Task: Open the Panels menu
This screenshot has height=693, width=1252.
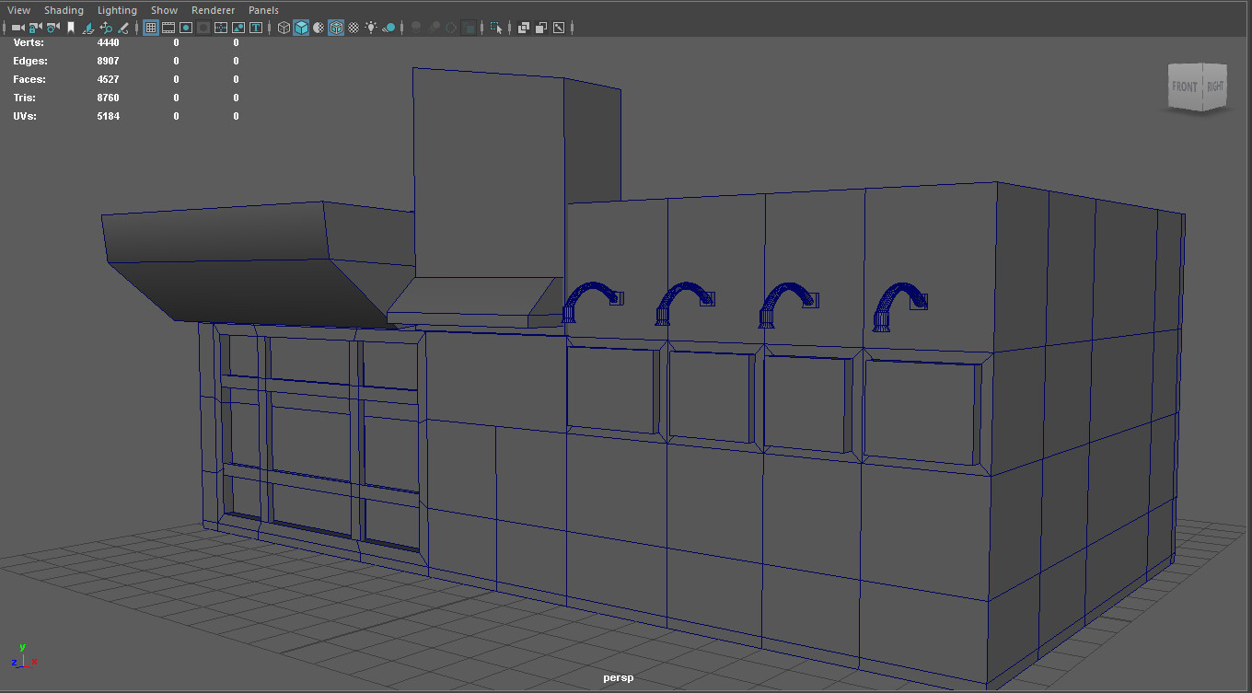Action: [263, 10]
